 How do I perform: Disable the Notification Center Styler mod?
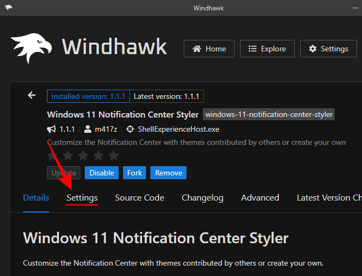pos(102,173)
